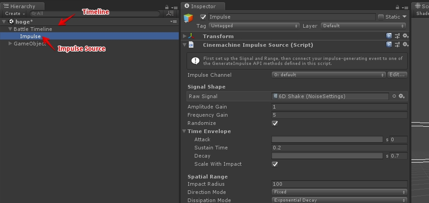
Task: Collapse the Battle Timeline object
Action: [10, 29]
